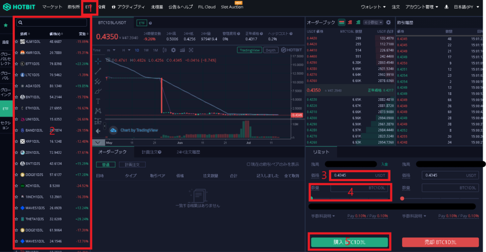Viewport: 486px width, 252px height.
Task: Select the brush drawing tool
Action: (98, 92)
